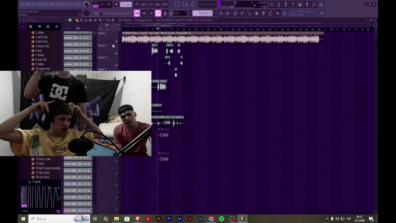Arm the record button
Viewport: 396px width, 223px height.
click(116, 4)
